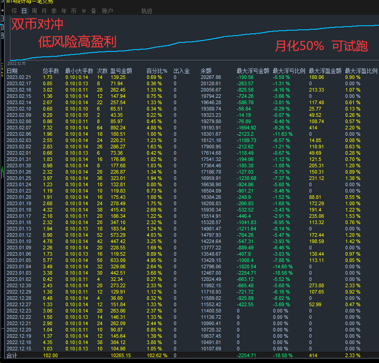379x363 pixels.
Task: Open the 备 notes tab
Action: click(x=93, y=11)
